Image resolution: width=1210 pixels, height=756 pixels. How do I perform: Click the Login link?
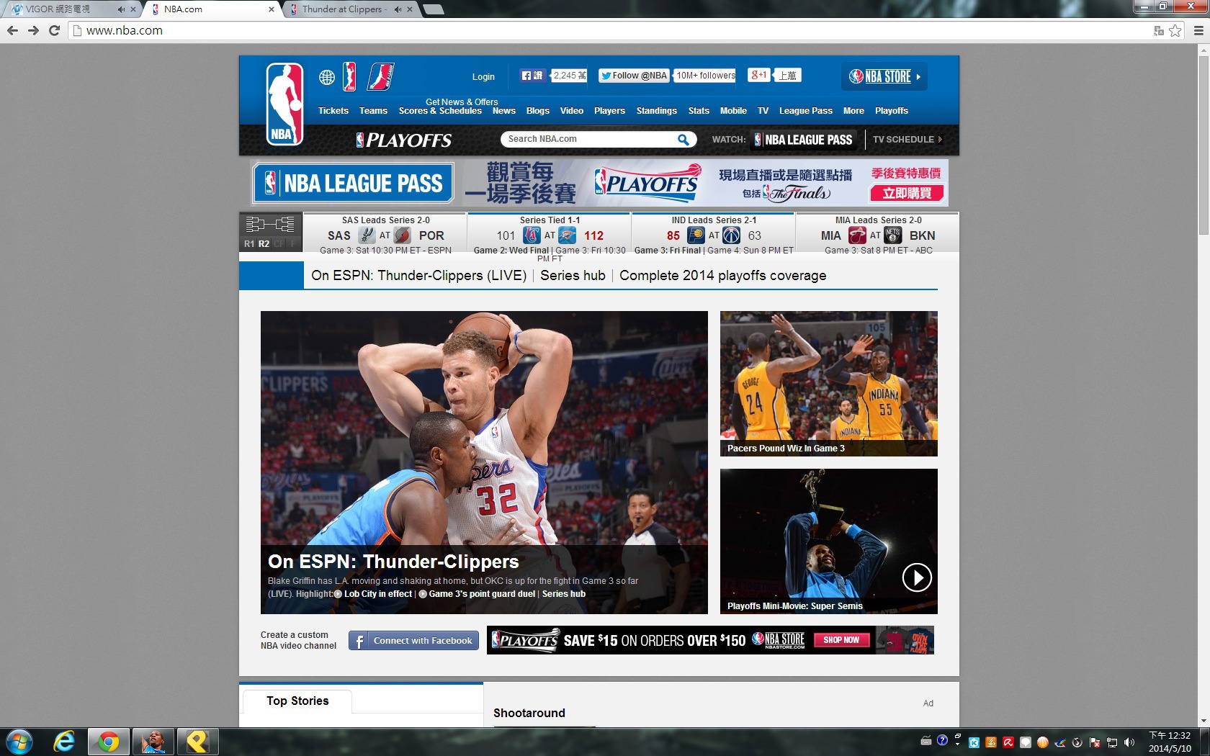tap(483, 77)
